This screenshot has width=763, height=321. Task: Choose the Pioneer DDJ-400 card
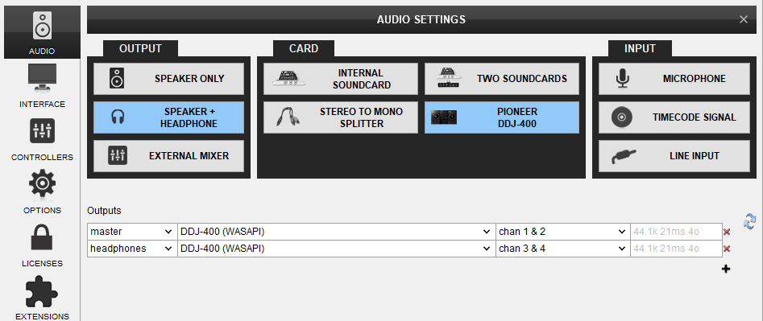[x=502, y=117]
